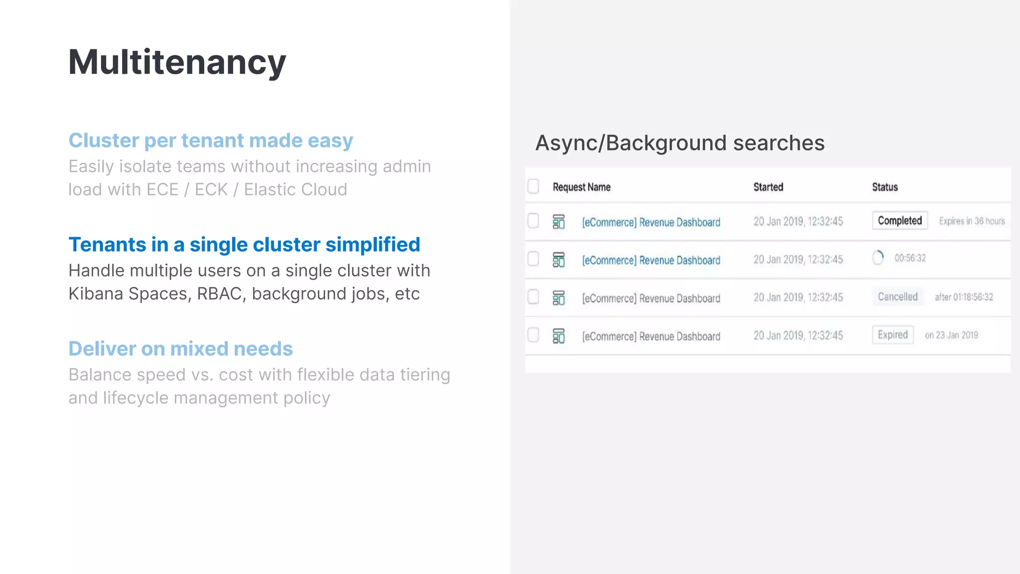Sort by Status column header

[885, 187]
